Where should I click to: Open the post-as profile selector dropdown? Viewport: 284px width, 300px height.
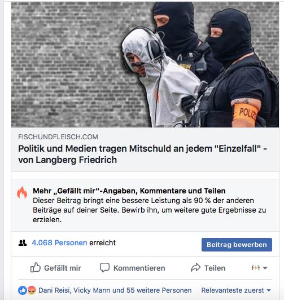tap(260, 268)
